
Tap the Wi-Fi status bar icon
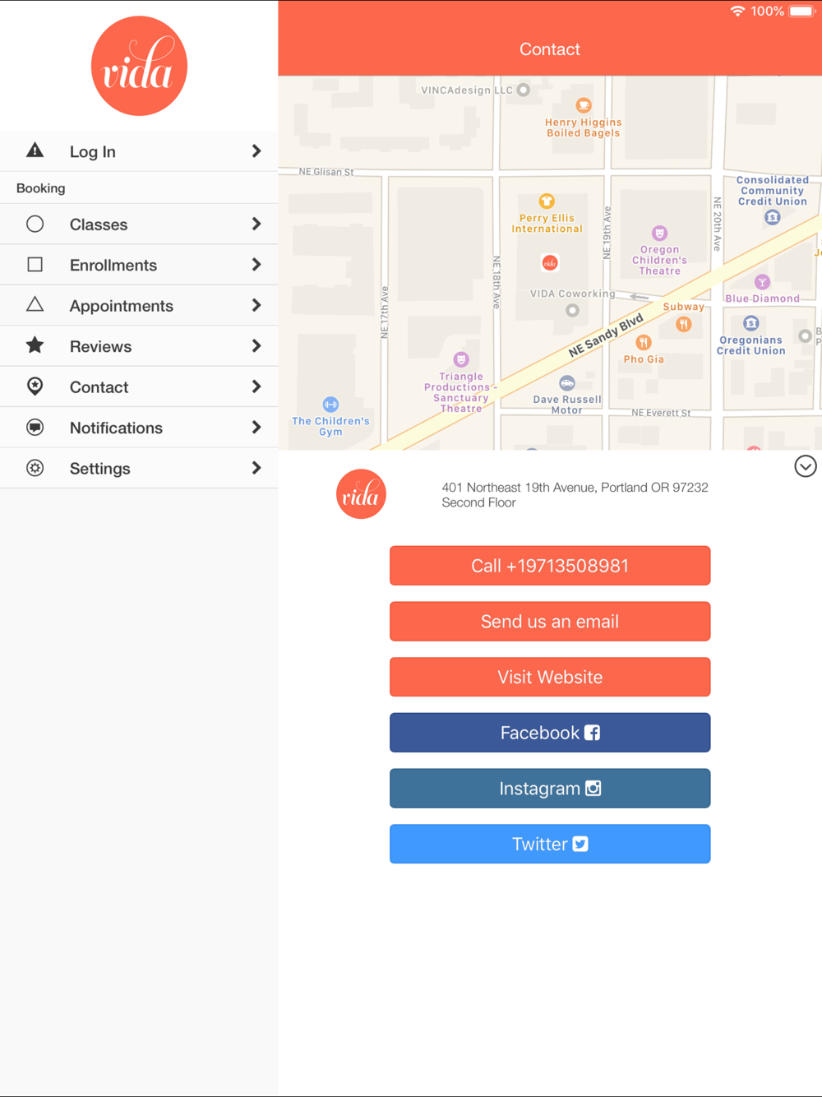point(737,11)
